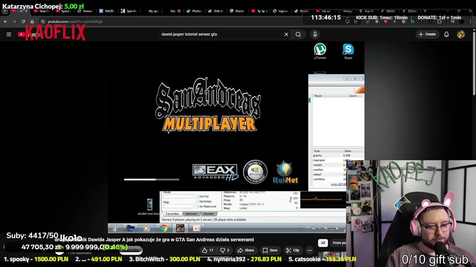
Task: Open the Hosted tab in SA-MP
Action: (x=208, y=214)
